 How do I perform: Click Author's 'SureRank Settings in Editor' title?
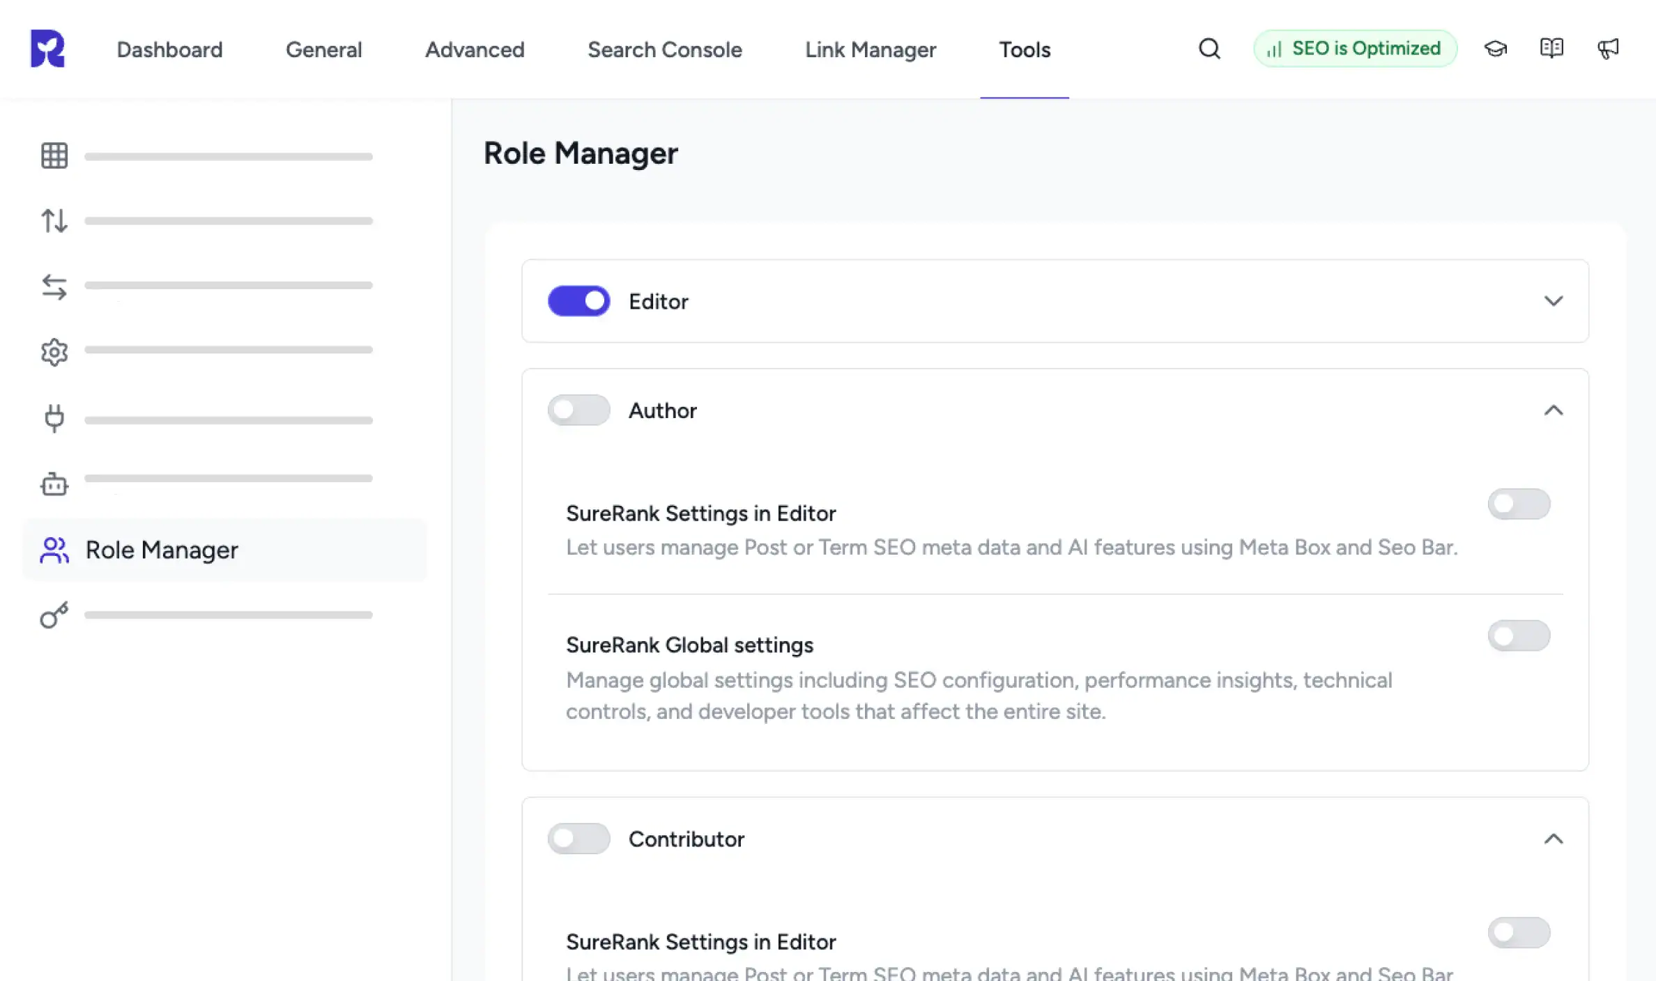coord(700,513)
